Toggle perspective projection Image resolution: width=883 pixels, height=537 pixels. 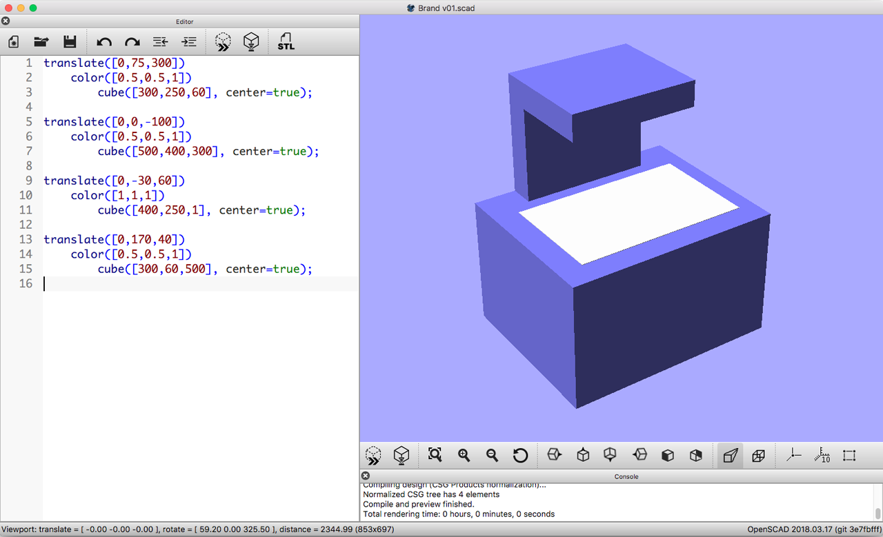pos(730,455)
